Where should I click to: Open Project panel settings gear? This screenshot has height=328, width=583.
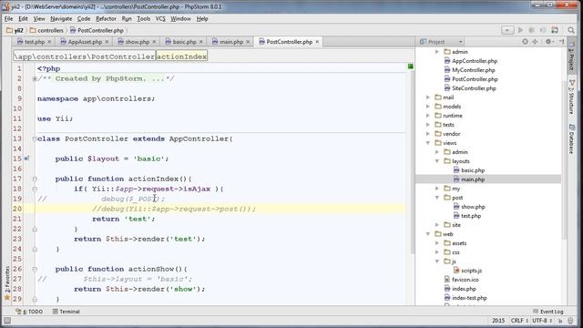[548, 42]
